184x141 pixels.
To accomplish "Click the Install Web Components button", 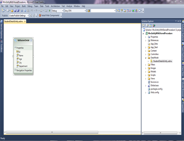I will (49, 16).
